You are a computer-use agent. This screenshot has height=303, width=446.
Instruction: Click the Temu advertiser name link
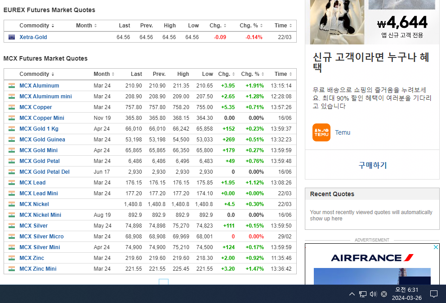point(343,132)
